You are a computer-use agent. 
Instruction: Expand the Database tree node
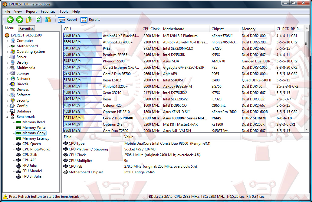7,112
